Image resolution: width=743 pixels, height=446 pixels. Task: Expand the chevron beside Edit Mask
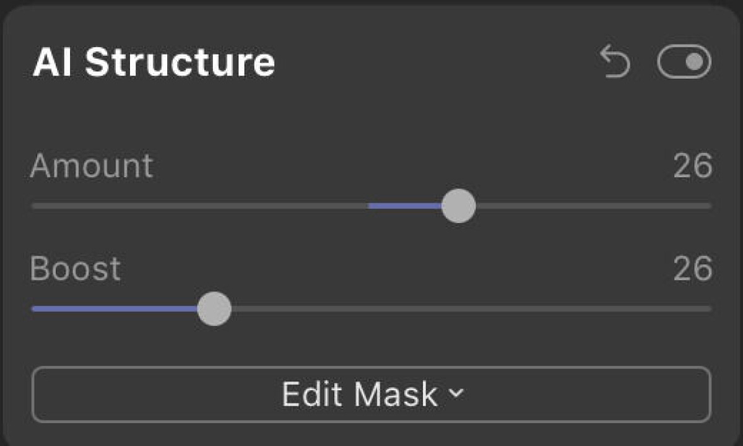click(456, 393)
